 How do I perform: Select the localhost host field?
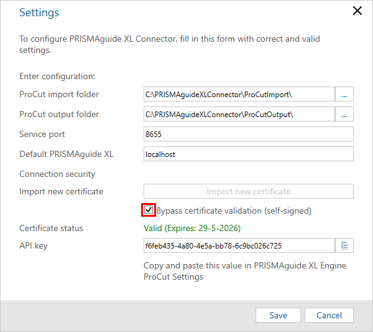point(249,154)
